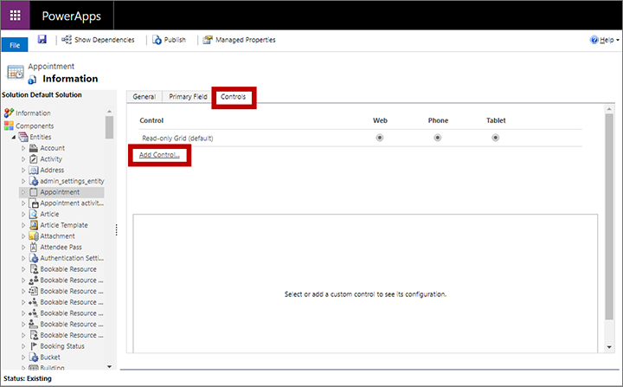Click the Save disk icon
The height and width of the screenshot is (387, 623).
[x=42, y=40]
